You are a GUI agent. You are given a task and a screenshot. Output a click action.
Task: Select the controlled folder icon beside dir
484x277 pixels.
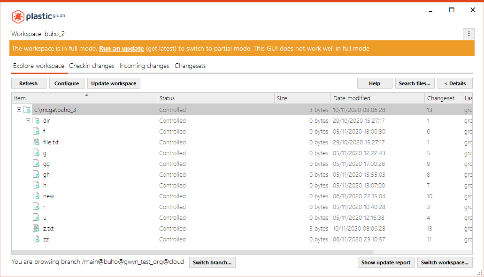click(x=36, y=120)
